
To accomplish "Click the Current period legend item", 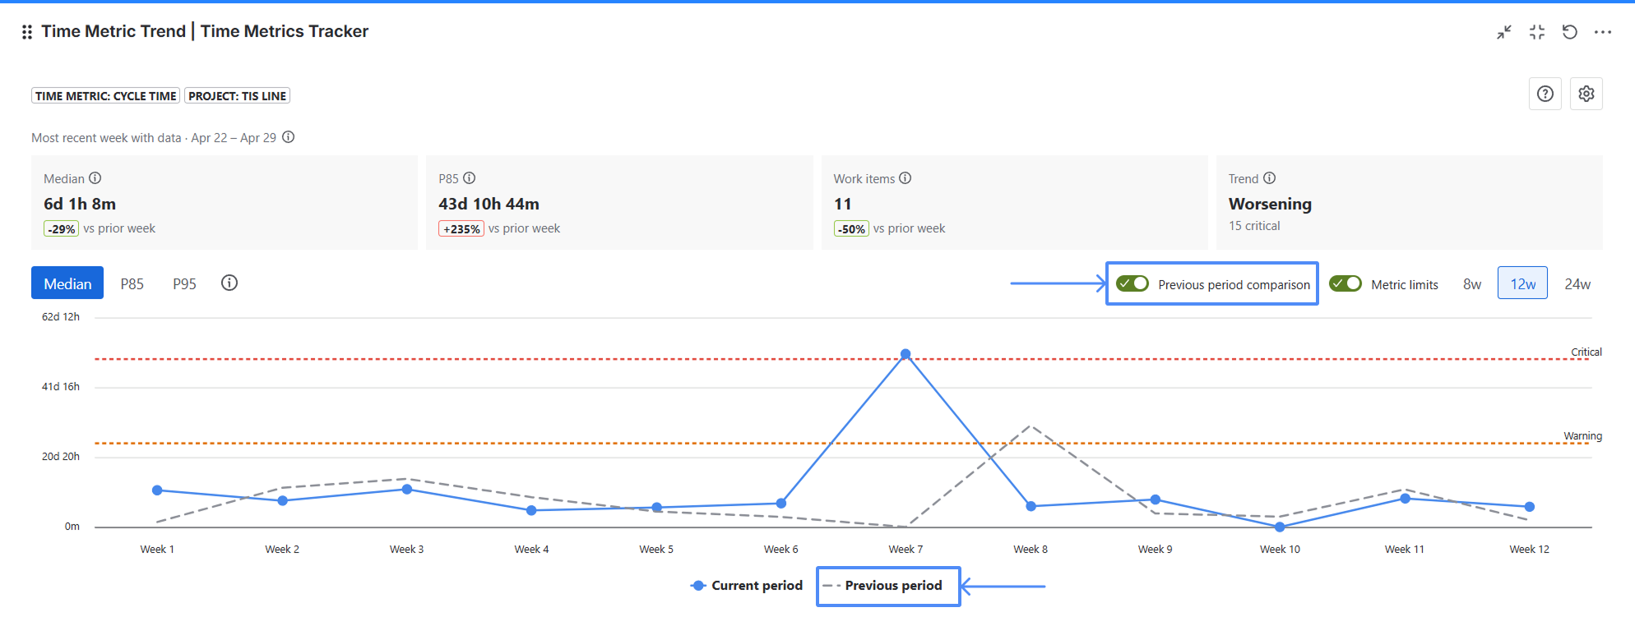I will click(748, 586).
